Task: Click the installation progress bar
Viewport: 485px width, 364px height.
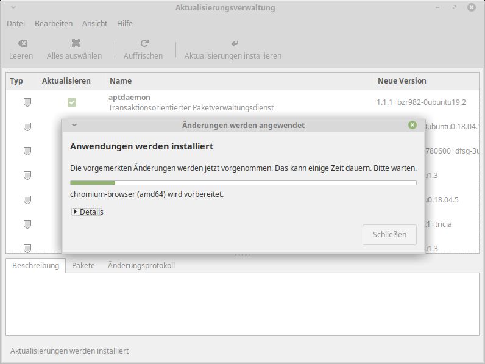Action: pyautogui.click(x=243, y=182)
